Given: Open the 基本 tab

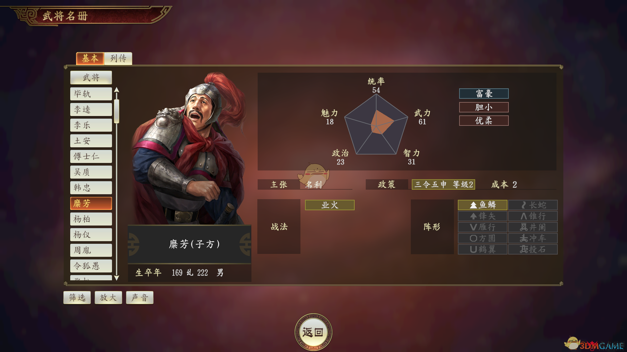Looking at the screenshot, I should pos(90,58).
